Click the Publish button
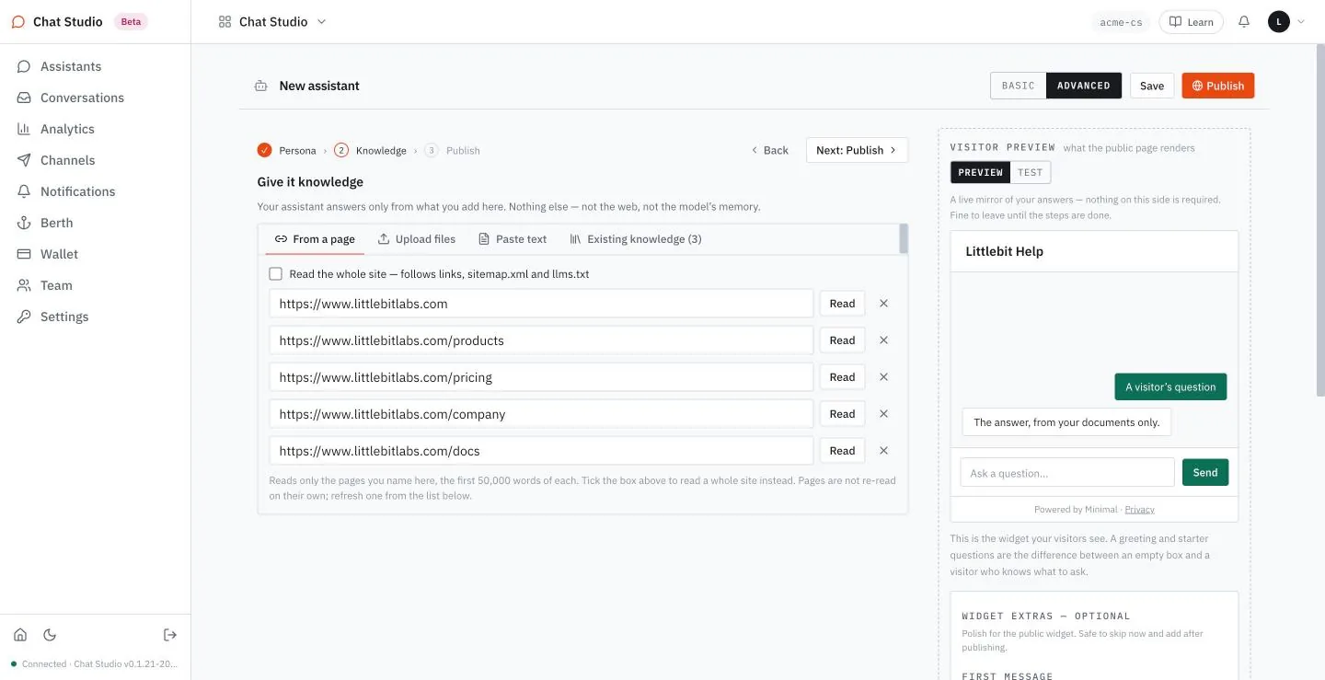Viewport: 1325px width, 680px height. click(x=1217, y=86)
